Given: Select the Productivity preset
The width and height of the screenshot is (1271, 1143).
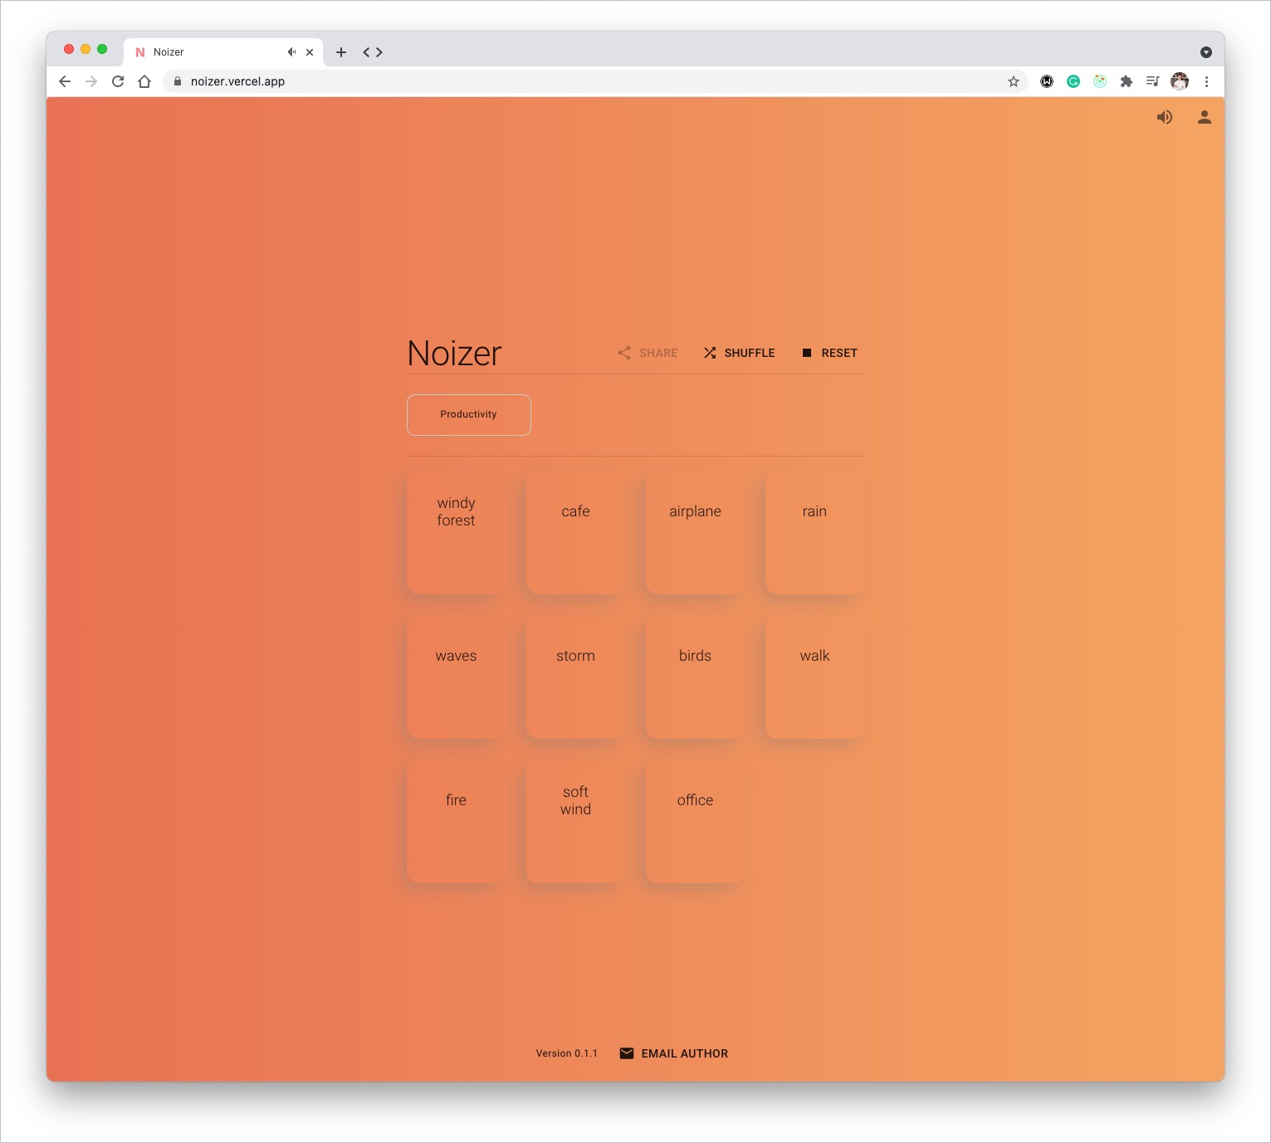Looking at the screenshot, I should (x=469, y=414).
